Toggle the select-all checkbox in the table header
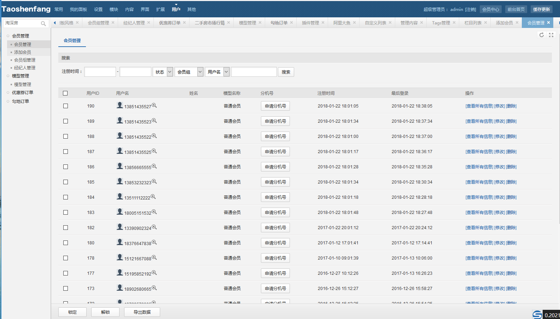The height and width of the screenshot is (319, 560). click(65, 93)
